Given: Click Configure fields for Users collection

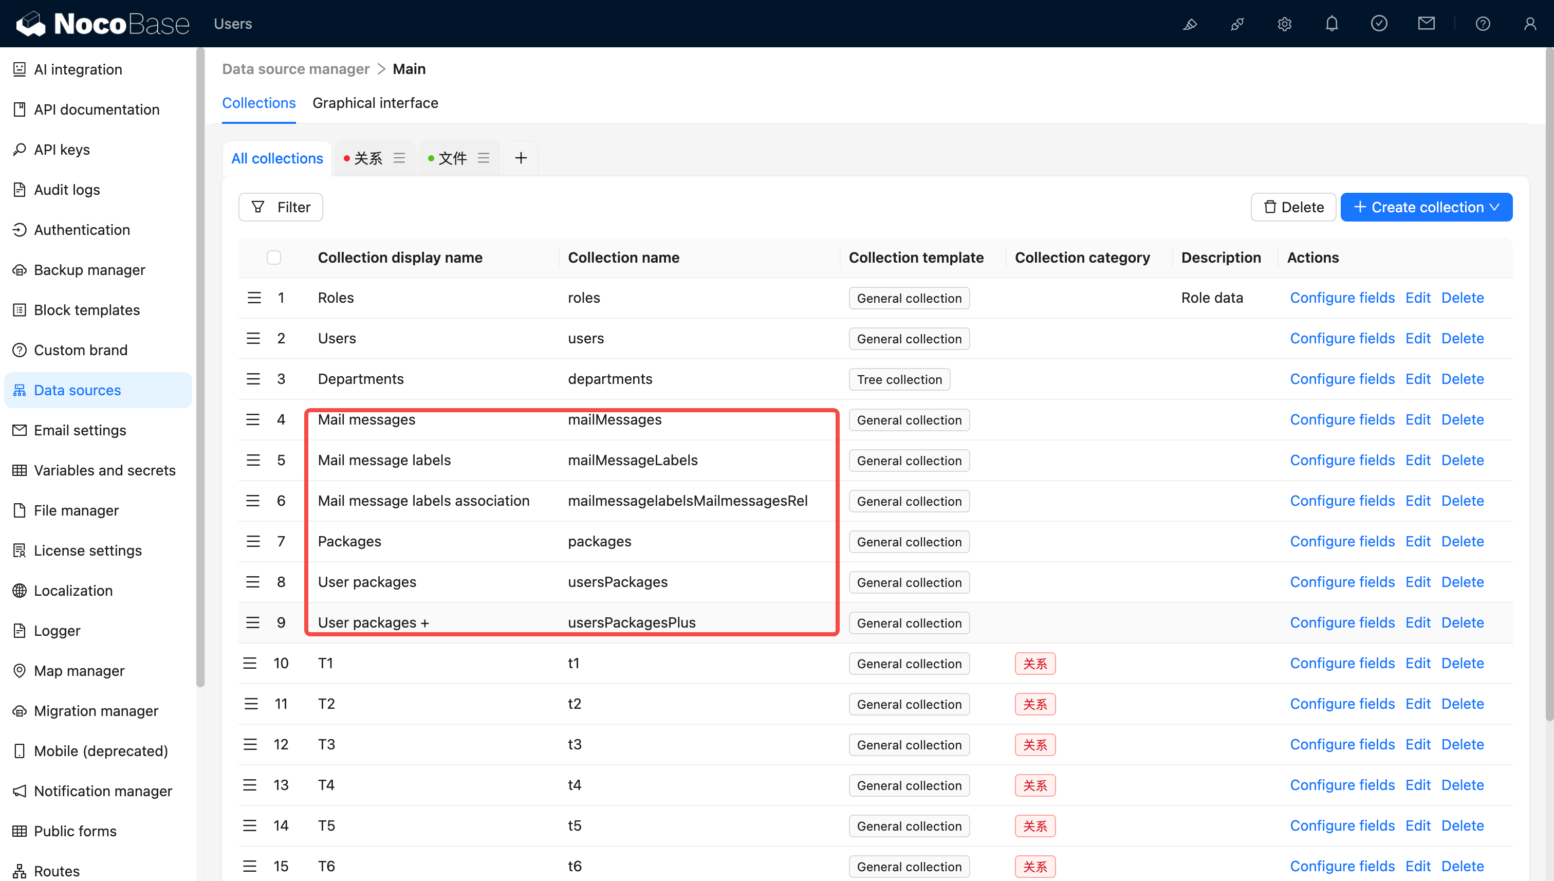Looking at the screenshot, I should (1342, 338).
